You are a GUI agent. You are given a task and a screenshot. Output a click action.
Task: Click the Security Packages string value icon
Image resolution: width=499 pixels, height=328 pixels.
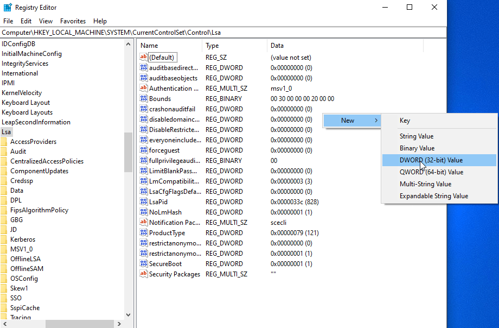pos(144,274)
